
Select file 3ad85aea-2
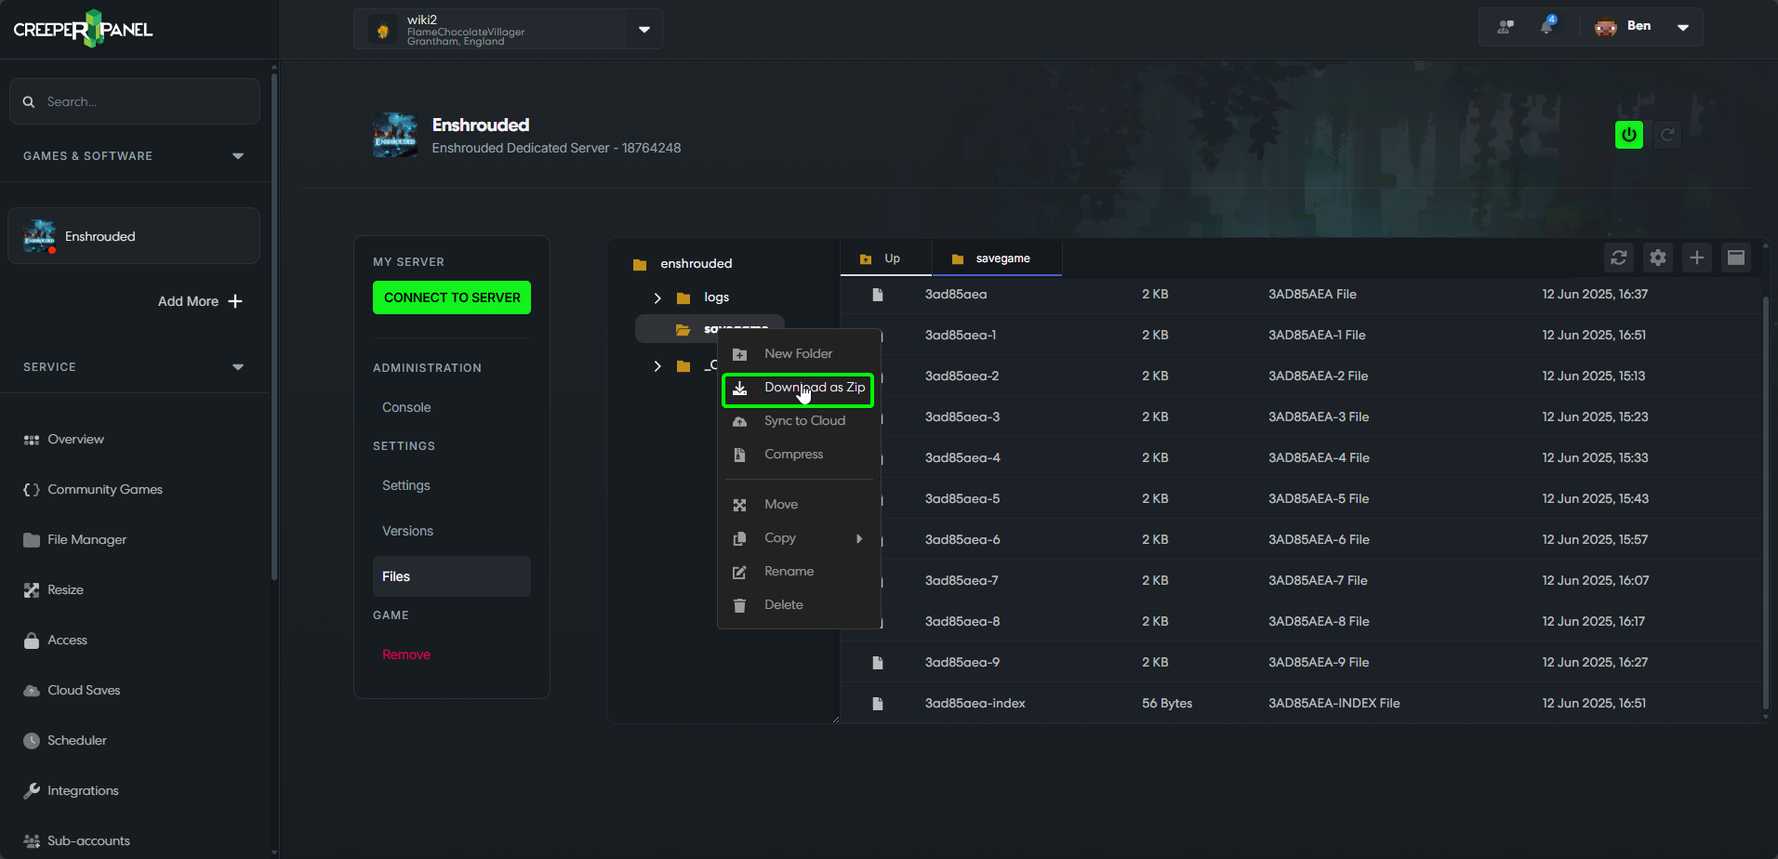[962, 376]
